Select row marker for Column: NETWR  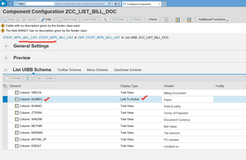click(5, 126)
